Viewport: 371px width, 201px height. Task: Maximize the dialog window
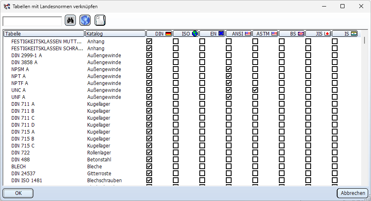click(x=342, y=6)
